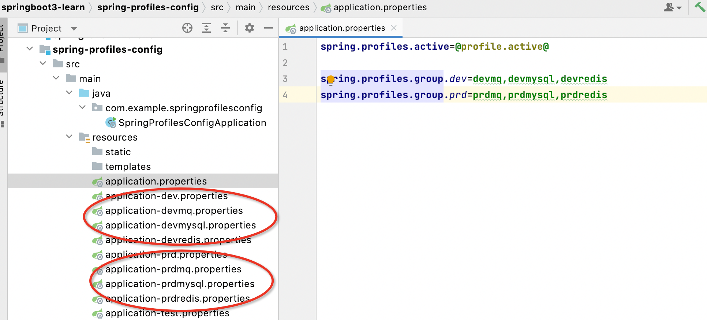Click the Expand All icon in Project panel
This screenshot has height=320, width=707.
[x=206, y=28]
